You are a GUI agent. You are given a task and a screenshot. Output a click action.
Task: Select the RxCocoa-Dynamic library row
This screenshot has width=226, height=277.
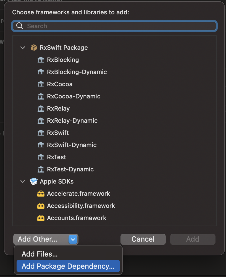114,96
